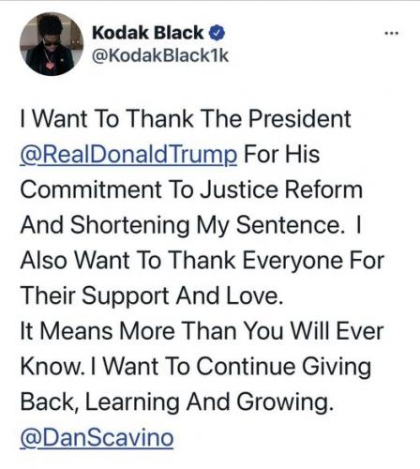420x469 pixels.
Task: Click the line "I Want To Thank The President"
Action: click(186, 119)
